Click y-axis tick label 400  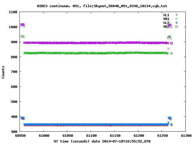[14, 117]
